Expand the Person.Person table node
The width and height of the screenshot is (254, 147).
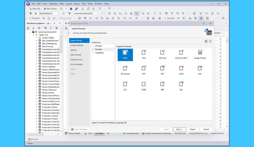click(36, 93)
